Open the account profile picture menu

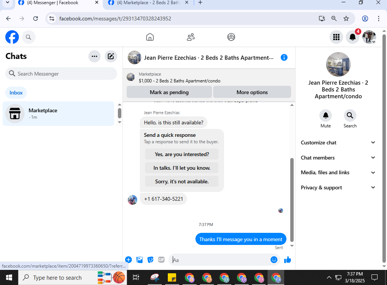pos(369,37)
